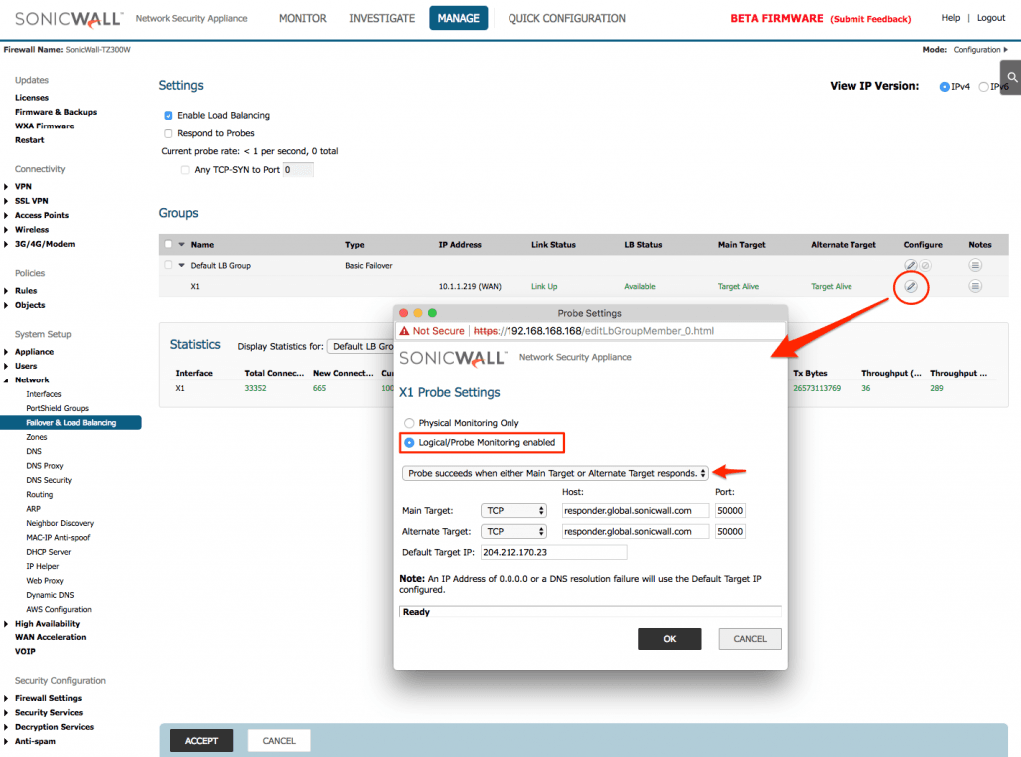This screenshot has width=1021, height=757.
Task: Click Alternate Target host field
Action: tap(635, 531)
